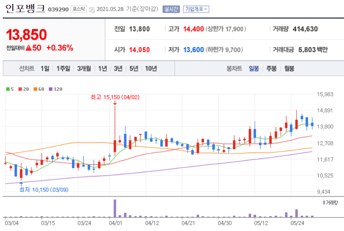Viewport: 344px width, 231px height.
Task: Click the 코스닥 market badge
Action: 79,9
